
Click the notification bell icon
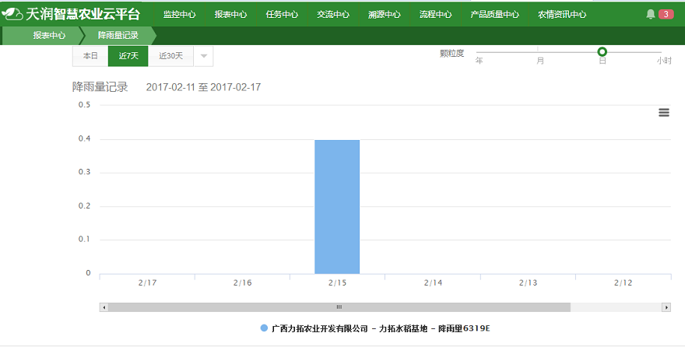[x=651, y=14]
